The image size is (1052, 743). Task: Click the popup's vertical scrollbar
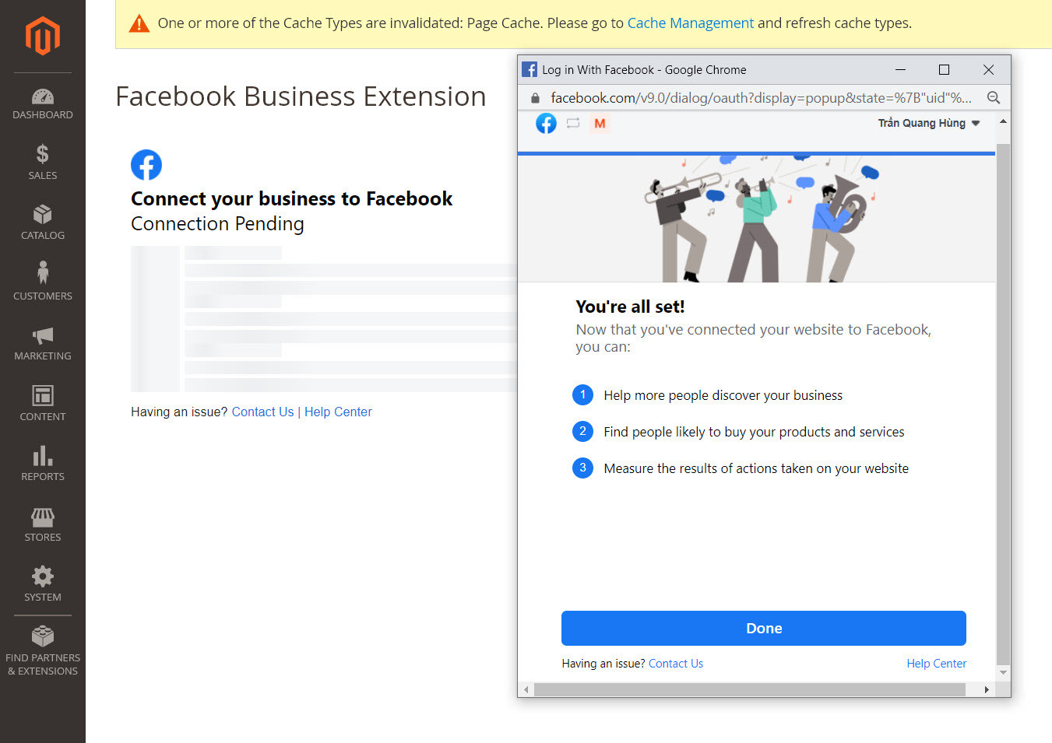tap(1003, 389)
